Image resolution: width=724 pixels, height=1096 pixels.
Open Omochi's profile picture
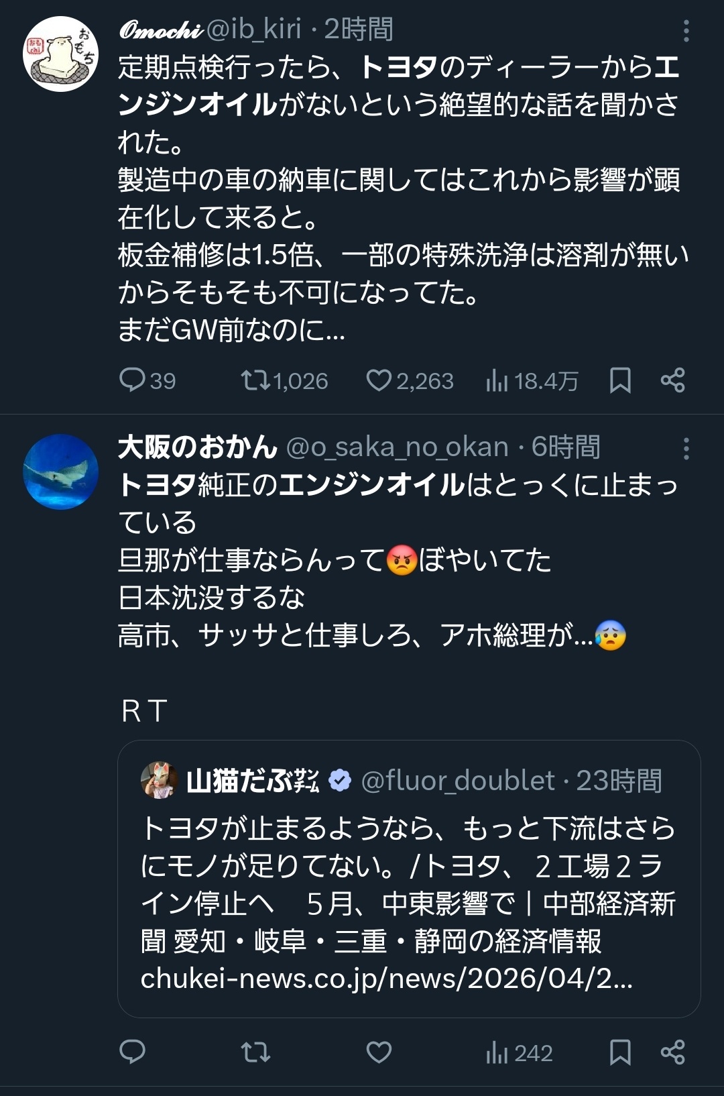60,55
